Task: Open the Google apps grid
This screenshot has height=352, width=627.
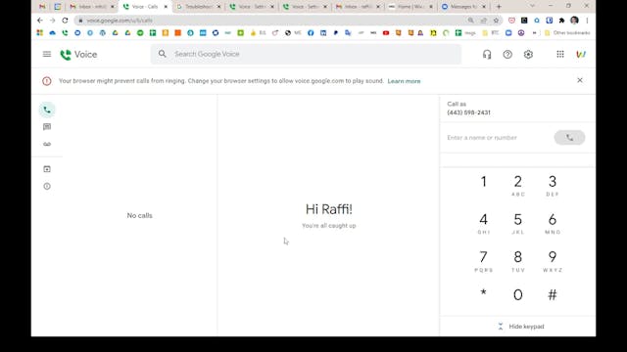Action: pyautogui.click(x=560, y=55)
